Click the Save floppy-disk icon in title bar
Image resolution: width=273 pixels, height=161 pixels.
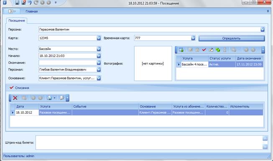pyautogui.click(x=17, y=3)
